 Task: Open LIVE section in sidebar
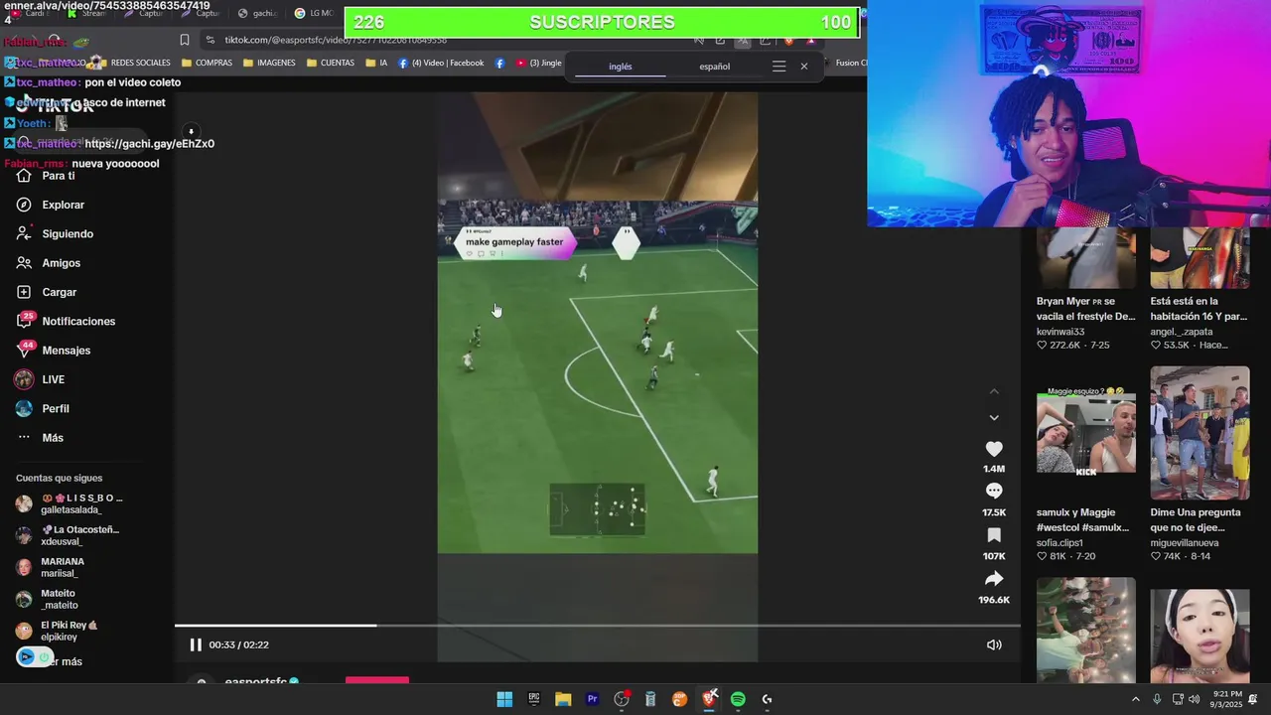pyautogui.click(x=41, y=379)
